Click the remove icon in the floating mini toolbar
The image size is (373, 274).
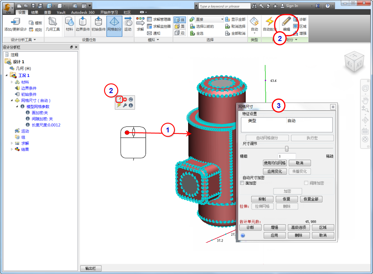(x=125, y=99)
